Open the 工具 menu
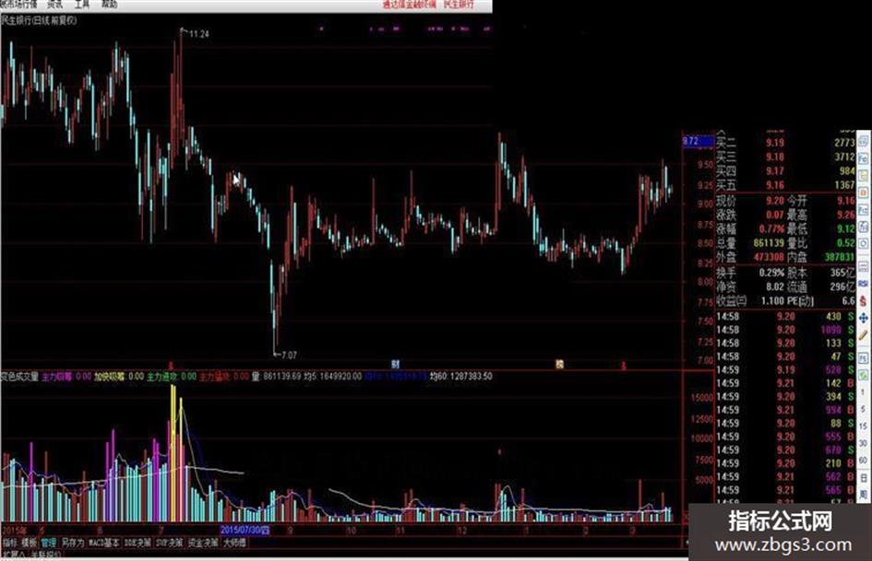Image resolution: width=872 pixels, height=561 pixels. coord(82,4)
